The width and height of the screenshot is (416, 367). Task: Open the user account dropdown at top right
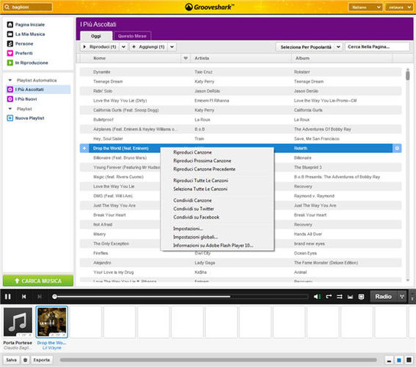tap(398, 8)
